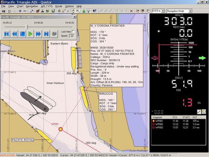This screenshot has height=157, width=209.
Task: Toggle the Lock View checkbox
Action: pos(73,31)
